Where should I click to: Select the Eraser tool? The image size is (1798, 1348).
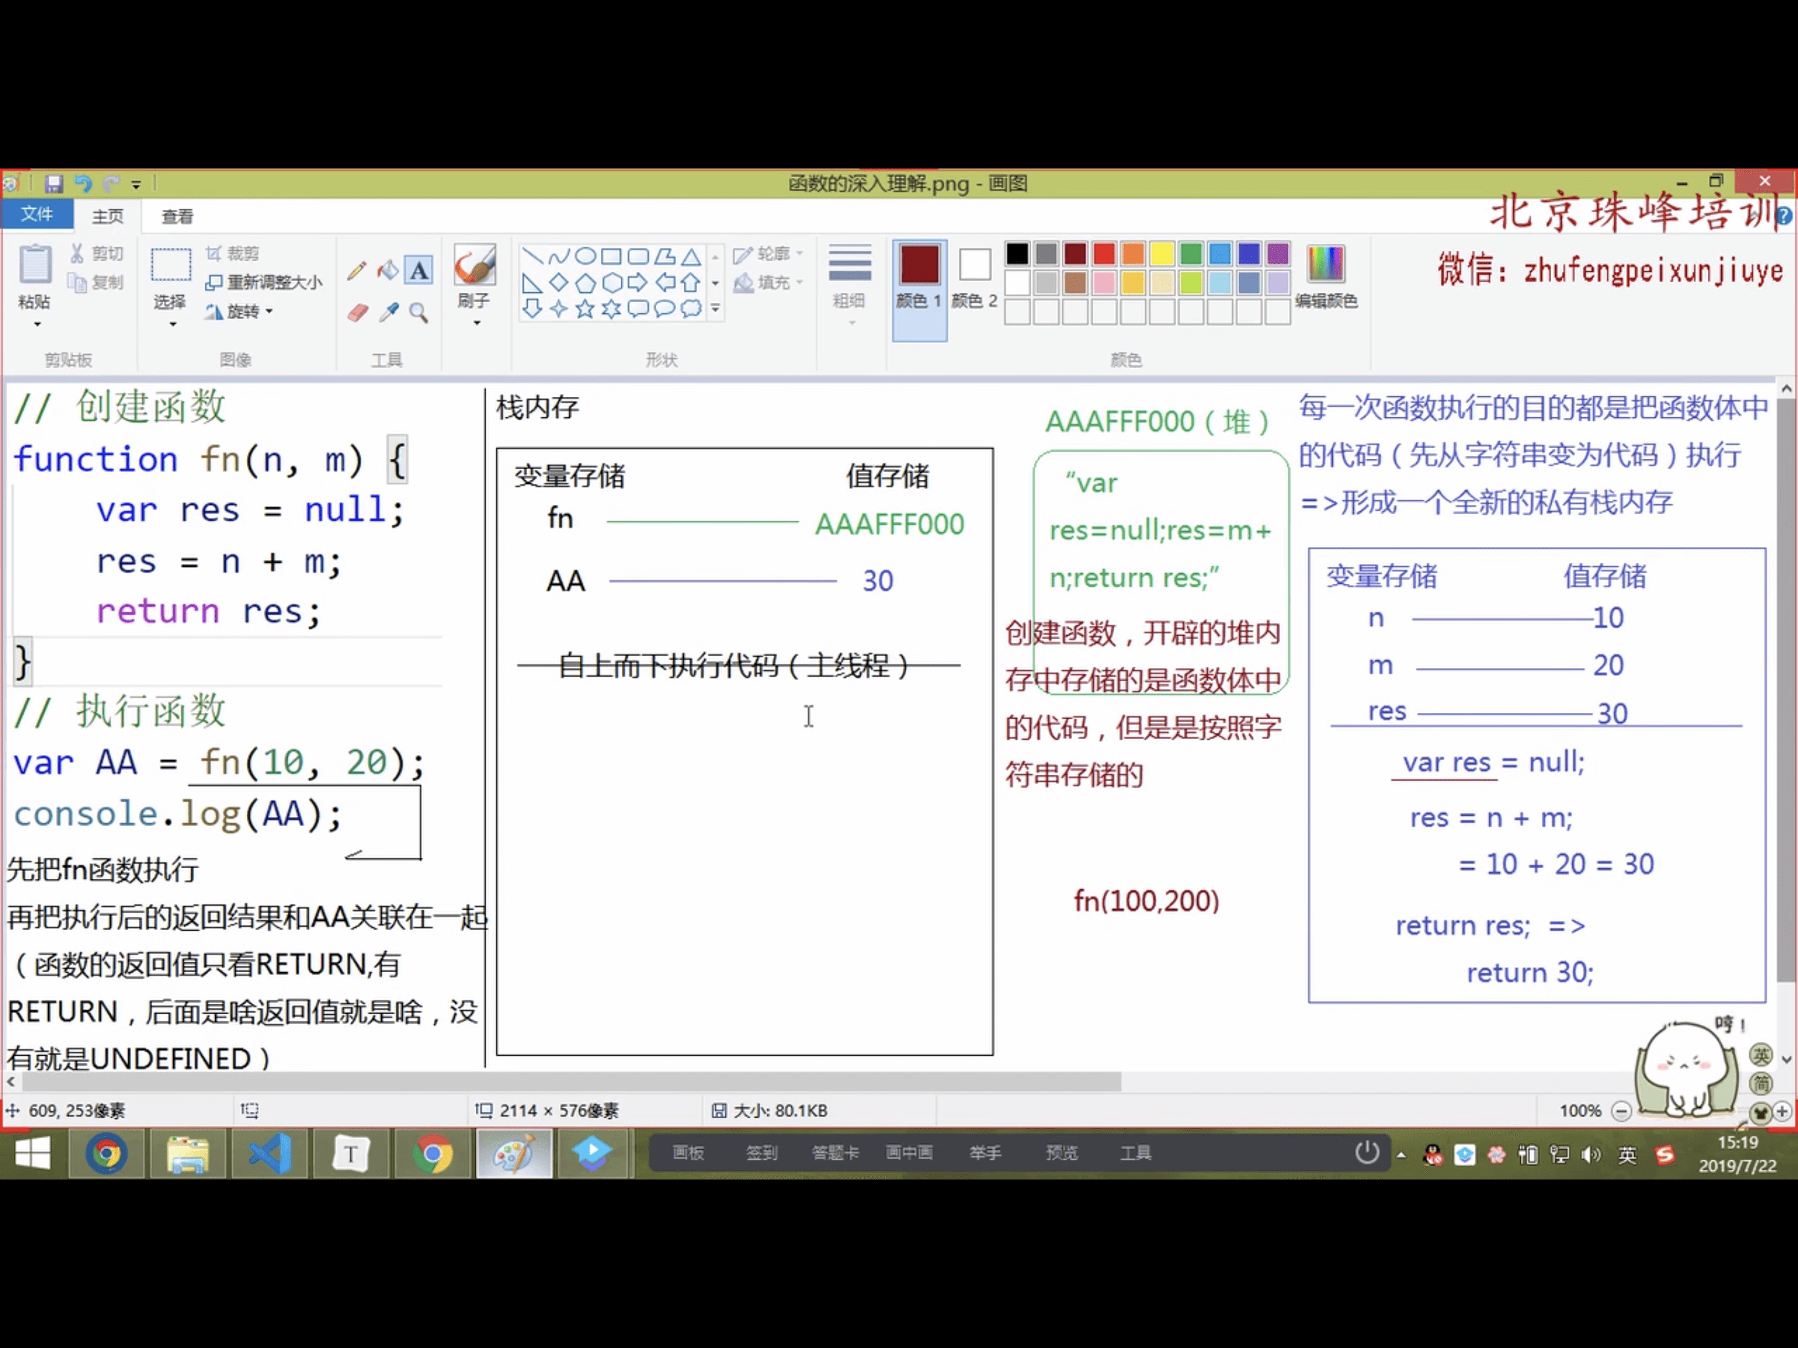coord(357,312)
